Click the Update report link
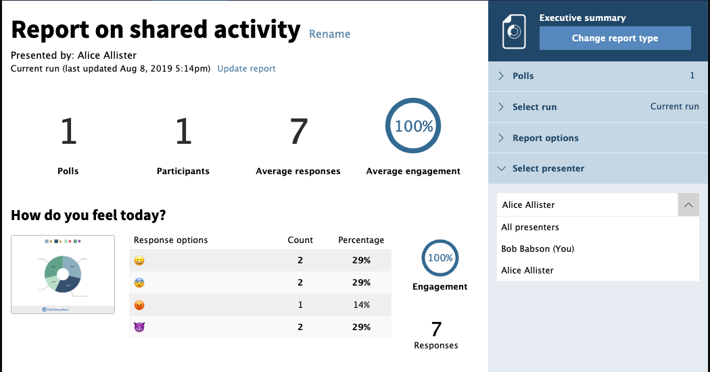The height and width of the screenshot is (372, 710). click(x=246, y=69)
